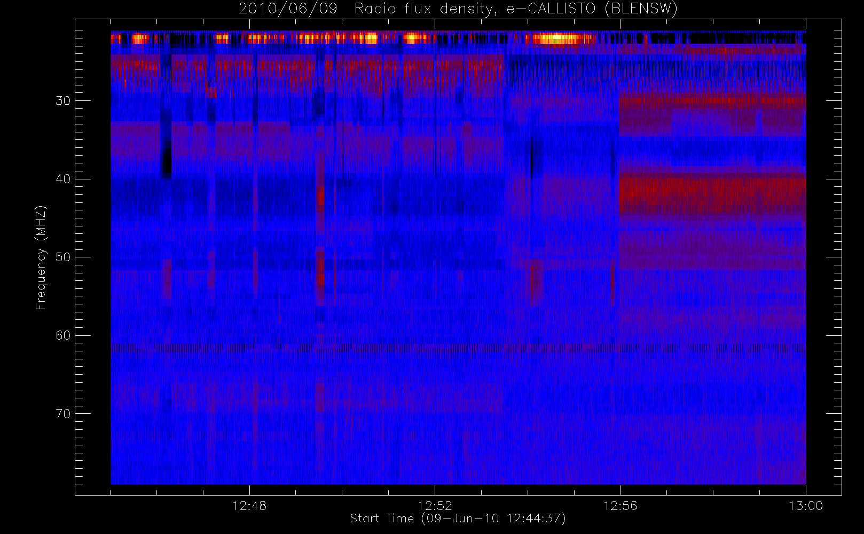Select the 40 MHz frequency tick label
This screenshot has height=534, width=864.
coord(63,179)
